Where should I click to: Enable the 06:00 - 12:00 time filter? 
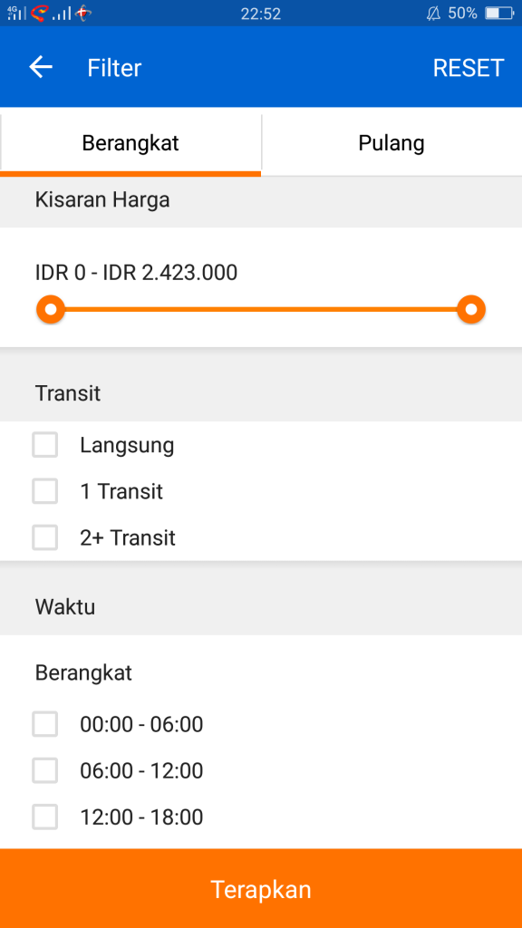45,770
